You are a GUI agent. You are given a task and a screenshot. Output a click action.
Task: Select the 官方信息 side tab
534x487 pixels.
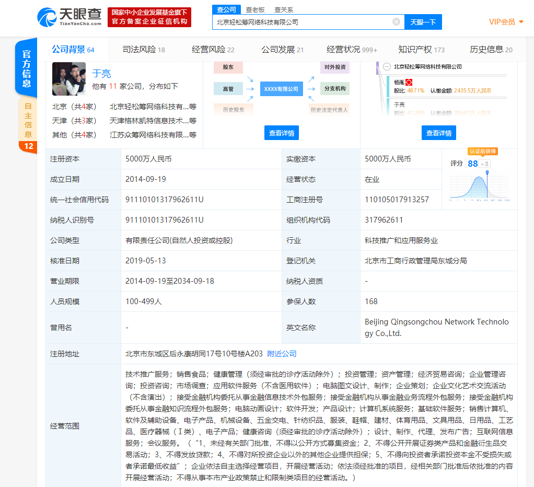[26, 68]
